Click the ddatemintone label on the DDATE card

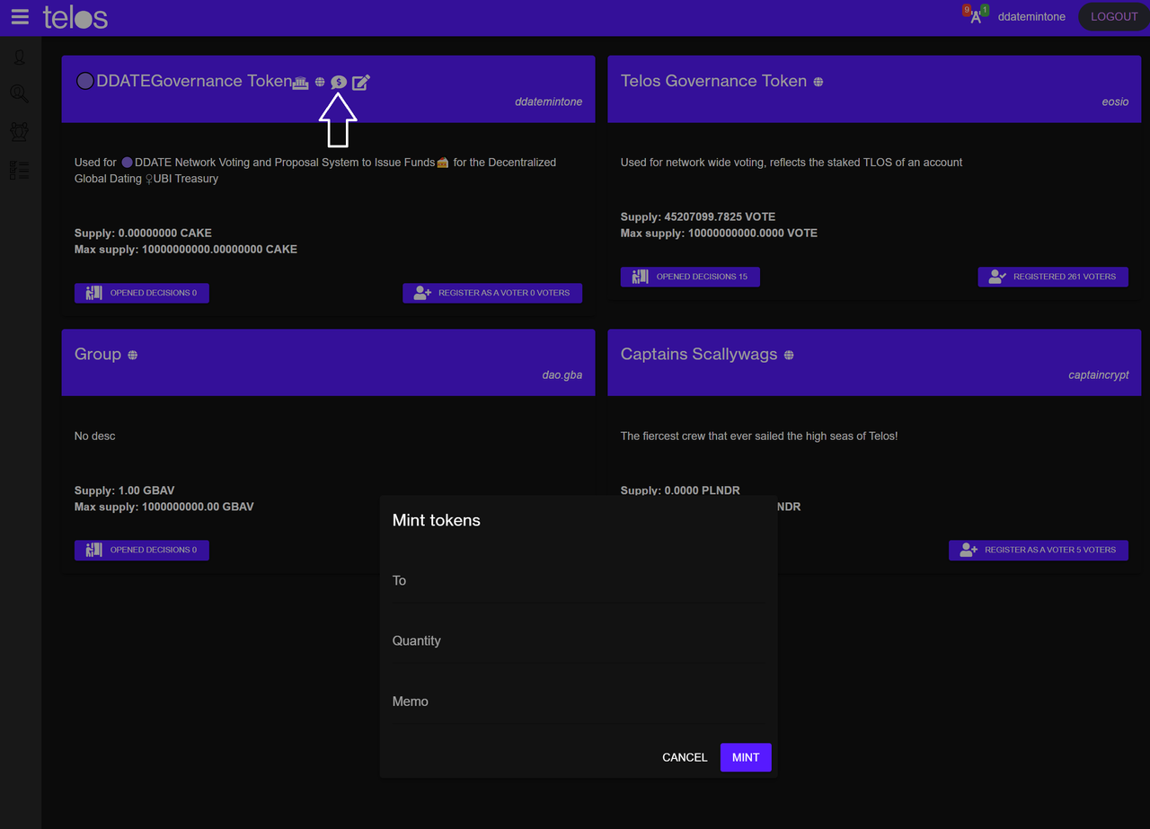click(x=549, y=101)
